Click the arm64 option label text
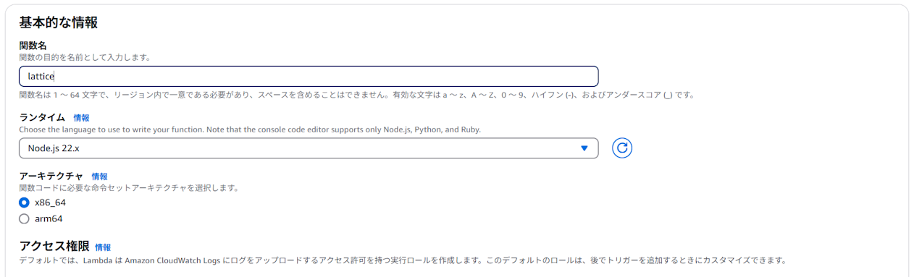 pyautogui.click(x=49, y=218)
